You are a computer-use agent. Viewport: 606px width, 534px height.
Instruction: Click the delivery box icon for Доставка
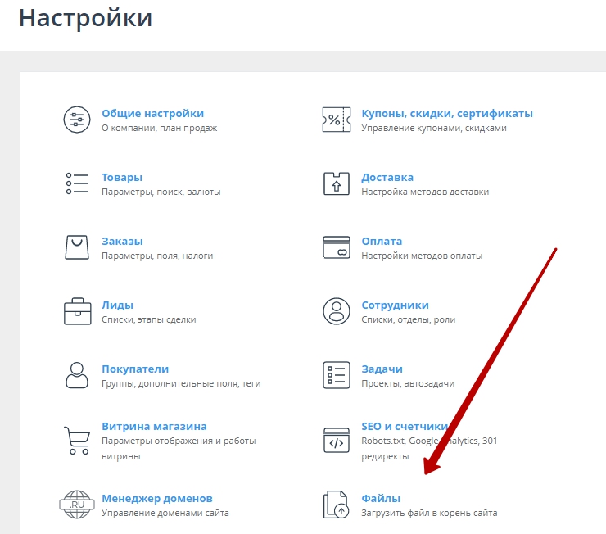click(x=336, y=183)
